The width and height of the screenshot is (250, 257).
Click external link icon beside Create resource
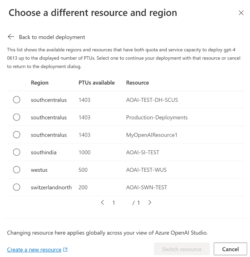[65, 250]
